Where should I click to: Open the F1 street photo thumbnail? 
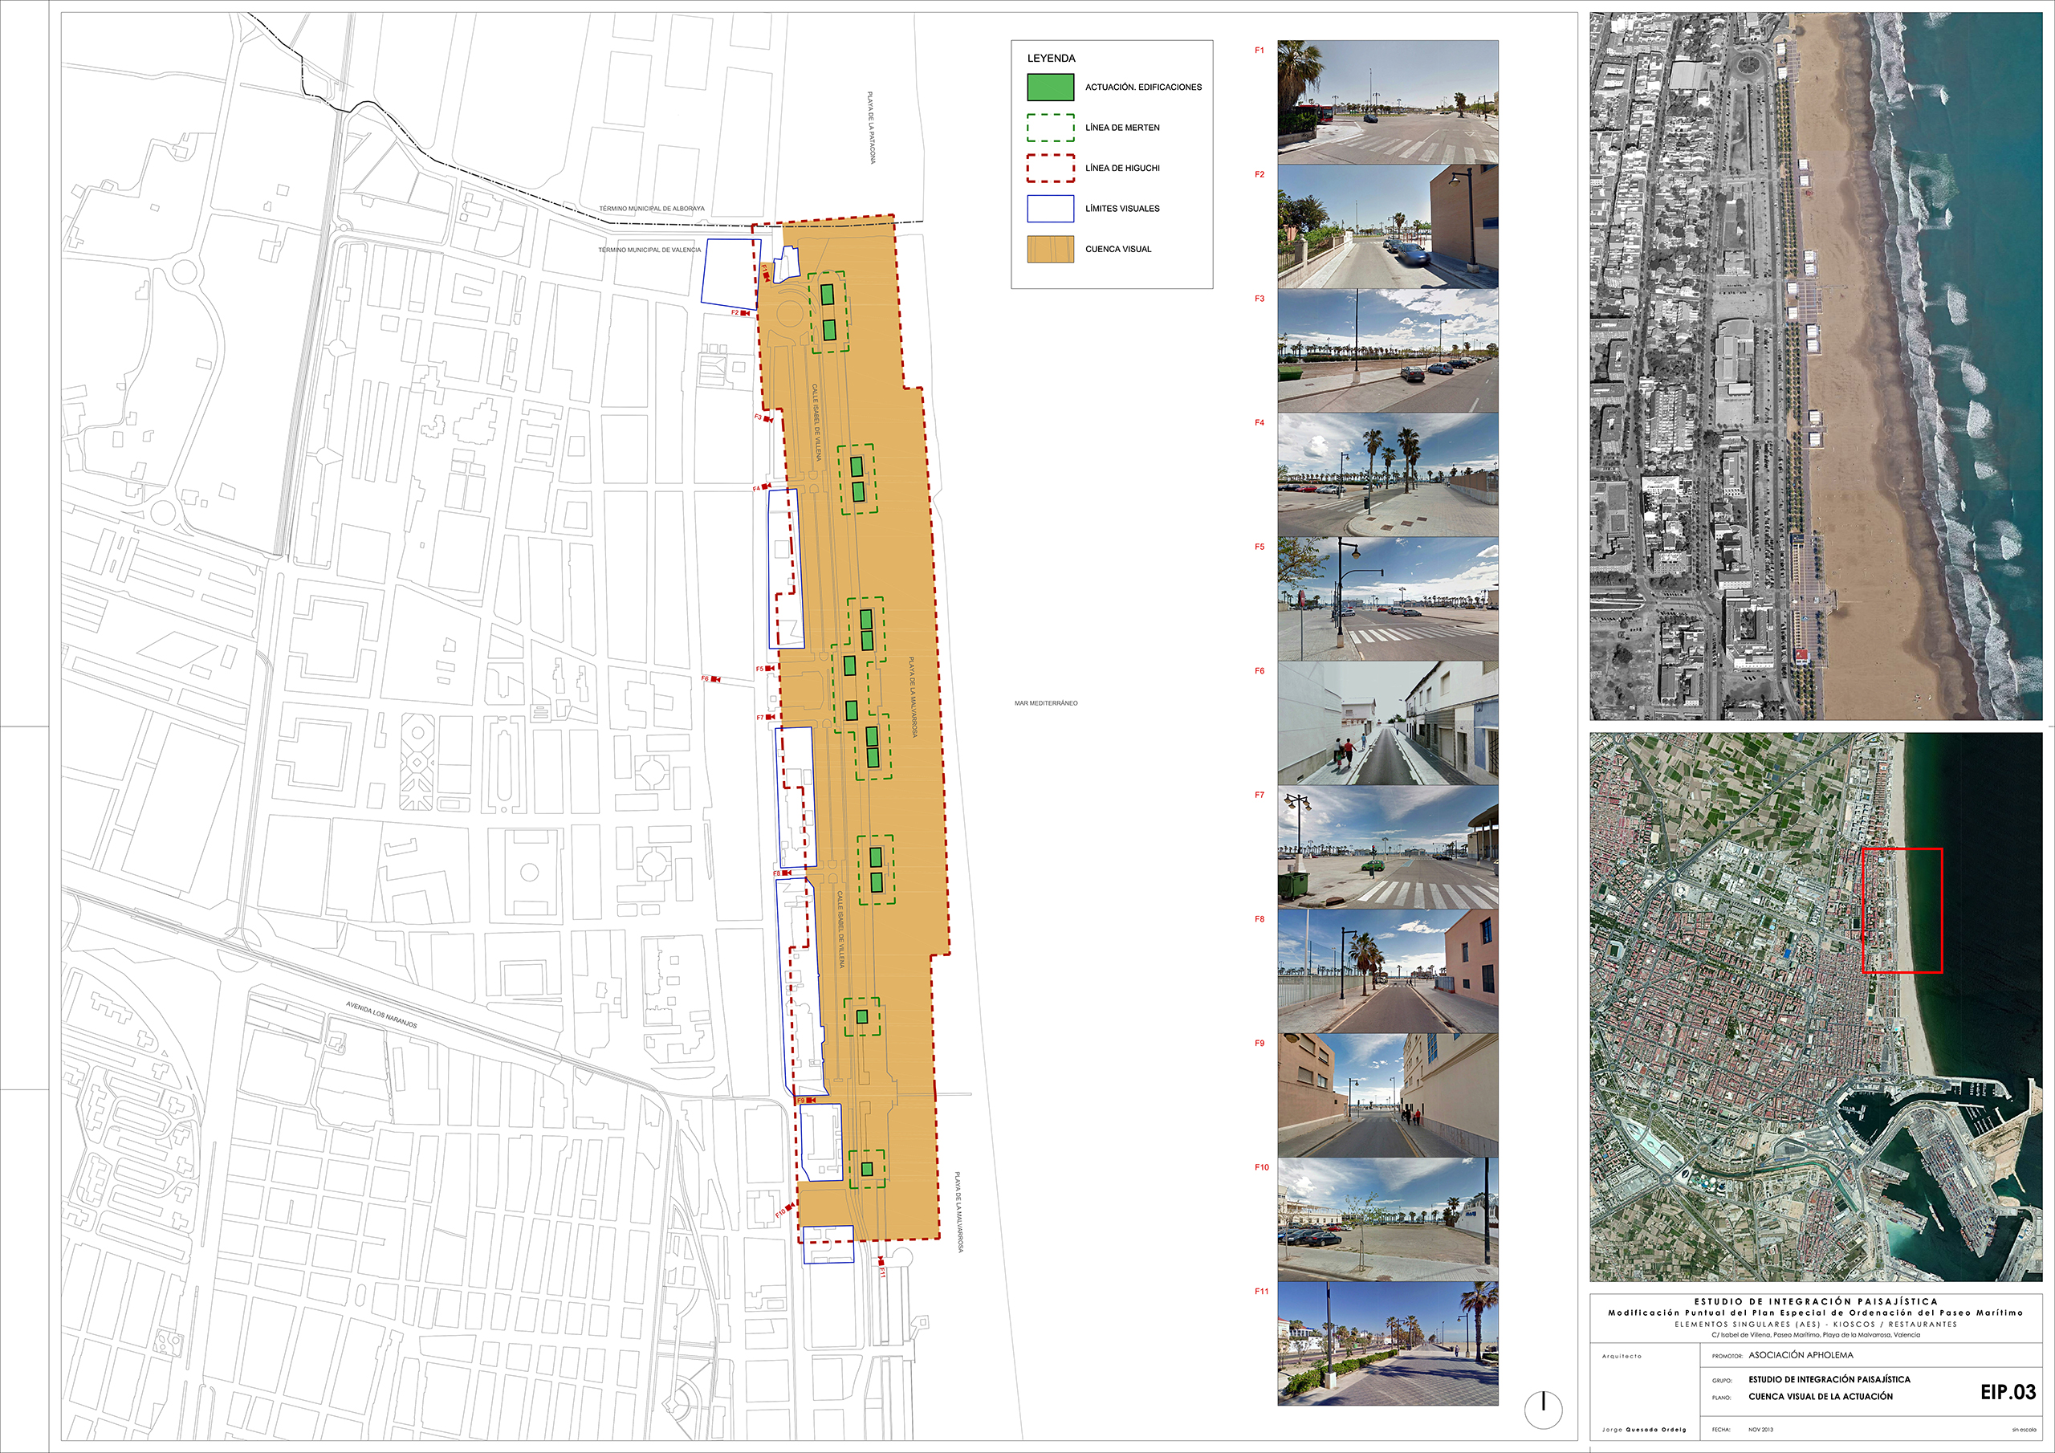(1387, 101)
